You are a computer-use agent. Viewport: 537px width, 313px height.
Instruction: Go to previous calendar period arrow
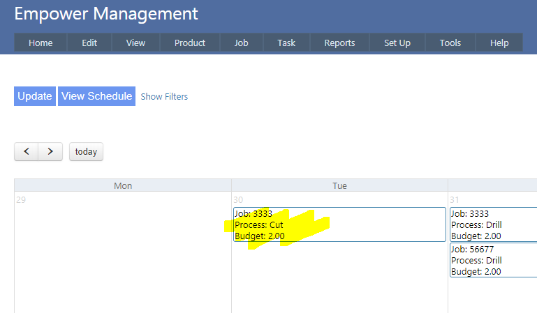coord(26,152)
